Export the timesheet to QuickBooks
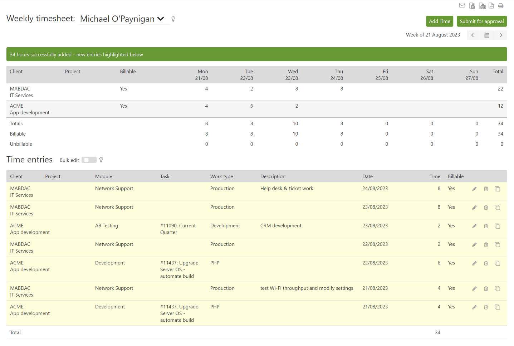514x346 pixels. (482, 5)
